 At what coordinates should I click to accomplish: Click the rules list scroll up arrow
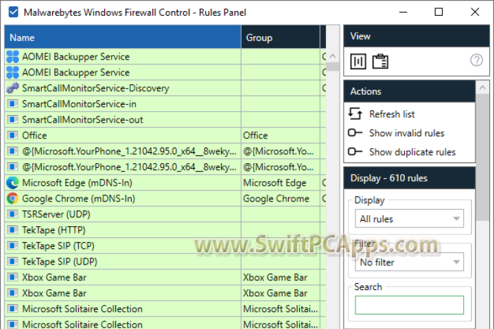(x=333, y=56)
